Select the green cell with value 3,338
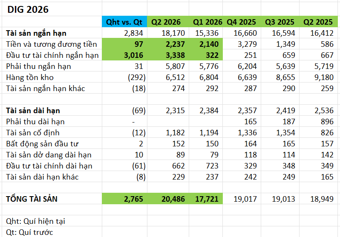The image size is (340, 237). pyautogui.click(x=168, y=55)
